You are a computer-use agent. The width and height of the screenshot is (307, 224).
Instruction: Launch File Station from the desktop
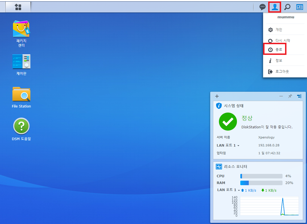click(x=21, y=98)
